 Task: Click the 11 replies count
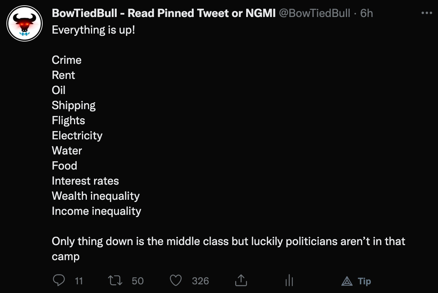(x=79, y=281)
